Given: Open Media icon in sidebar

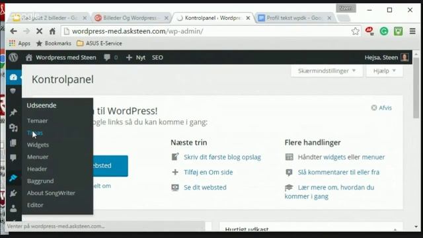Looking at the screenshot, I should 13,128.
